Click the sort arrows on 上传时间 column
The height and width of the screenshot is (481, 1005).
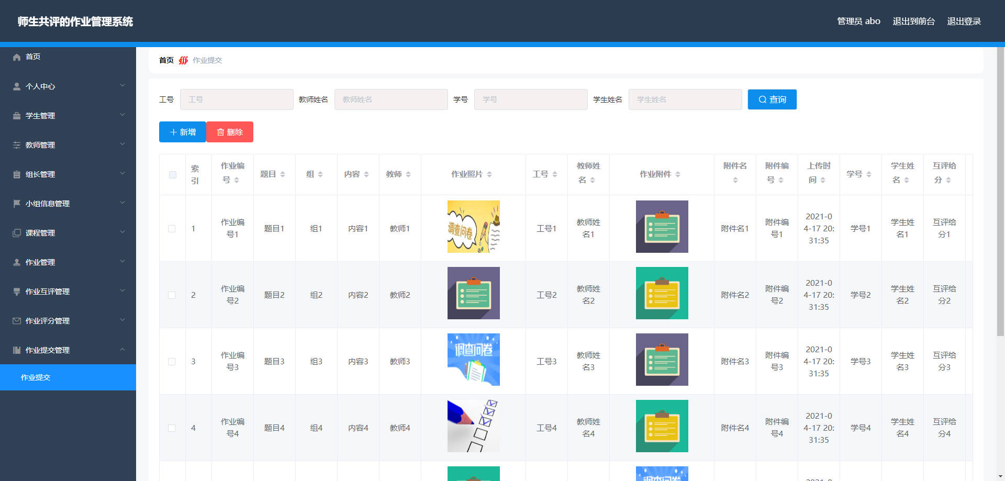tap(823, 180)
